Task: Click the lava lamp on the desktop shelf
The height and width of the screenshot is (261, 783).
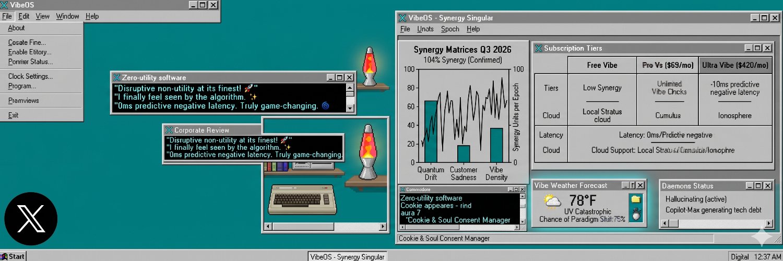Action: pyautogui.click(x=370, y=67)
